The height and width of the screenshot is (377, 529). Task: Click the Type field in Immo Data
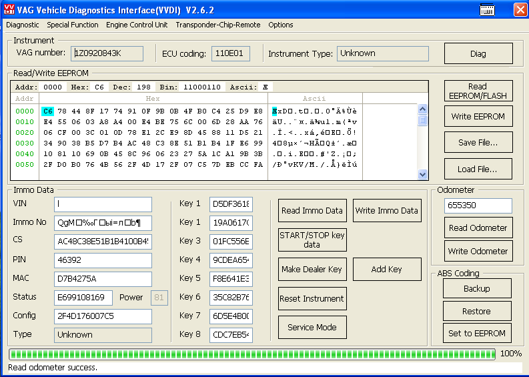point(103,335)
